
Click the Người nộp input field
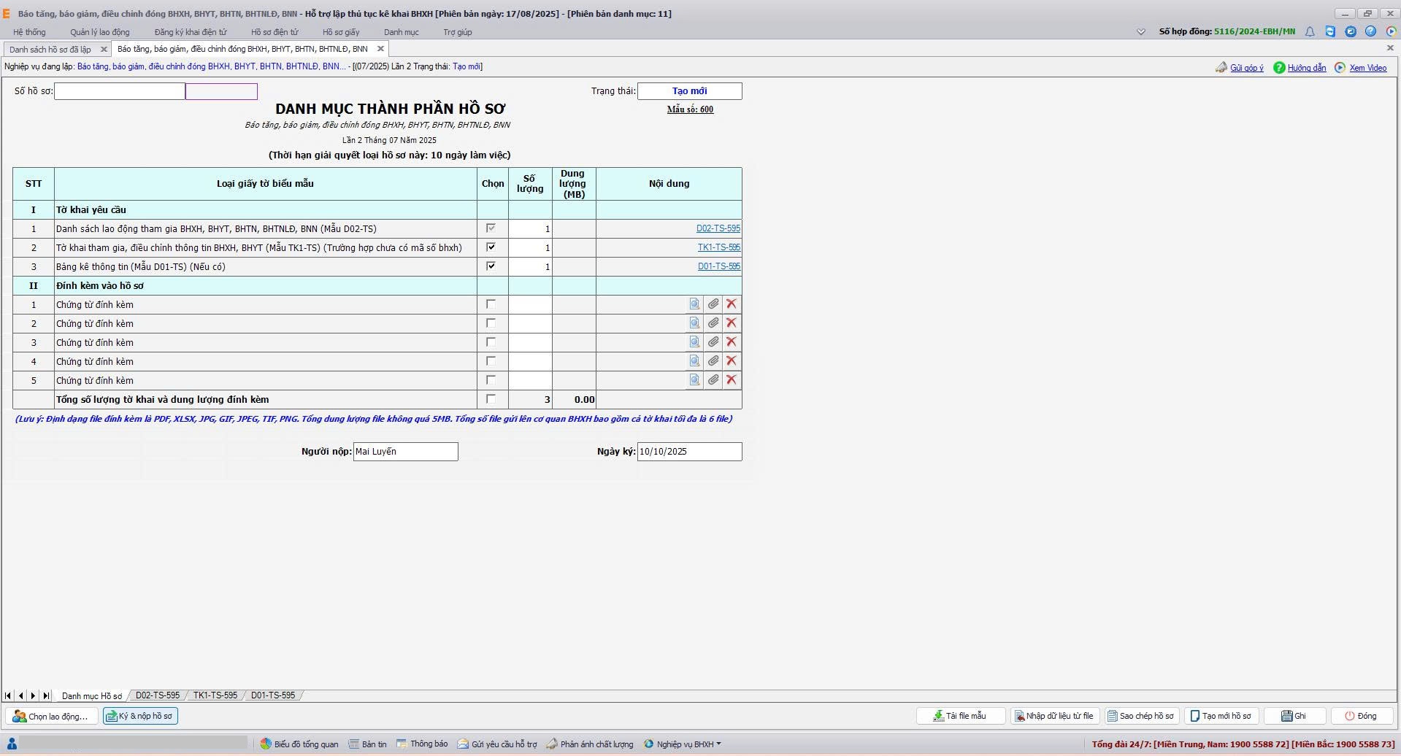pyautogui.click(x=405, y=452)
